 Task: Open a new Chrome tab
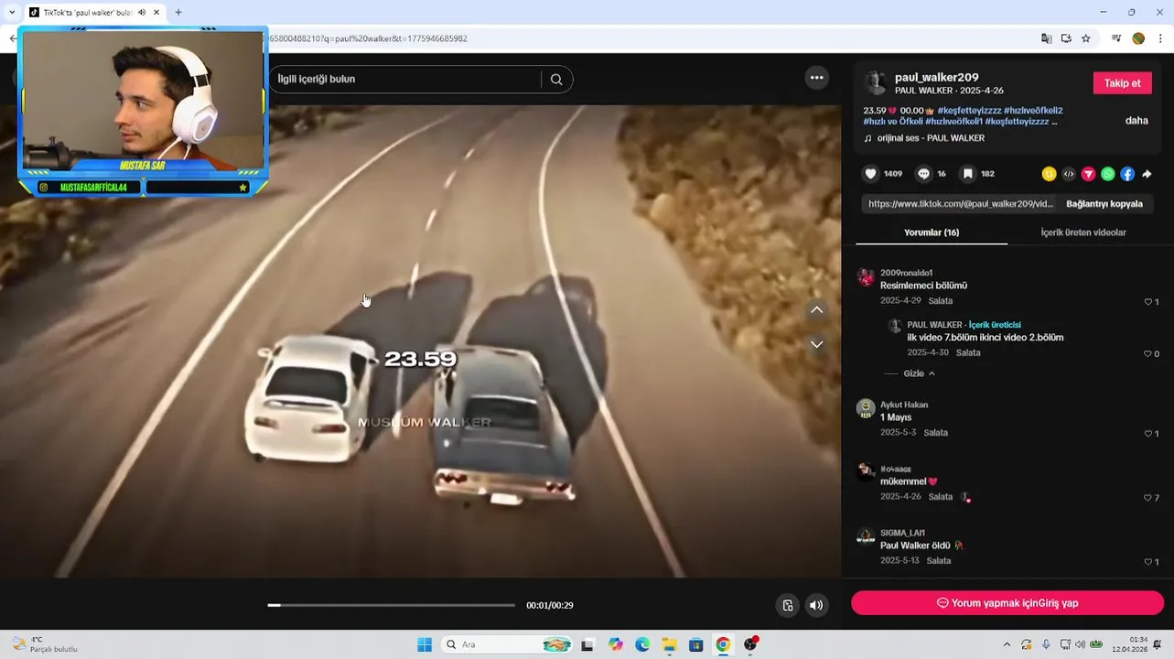point(178,12)
